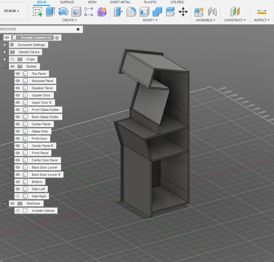274x262 pixels.
Task: Select the Center Door Back body
Action: tap(45, 160)
